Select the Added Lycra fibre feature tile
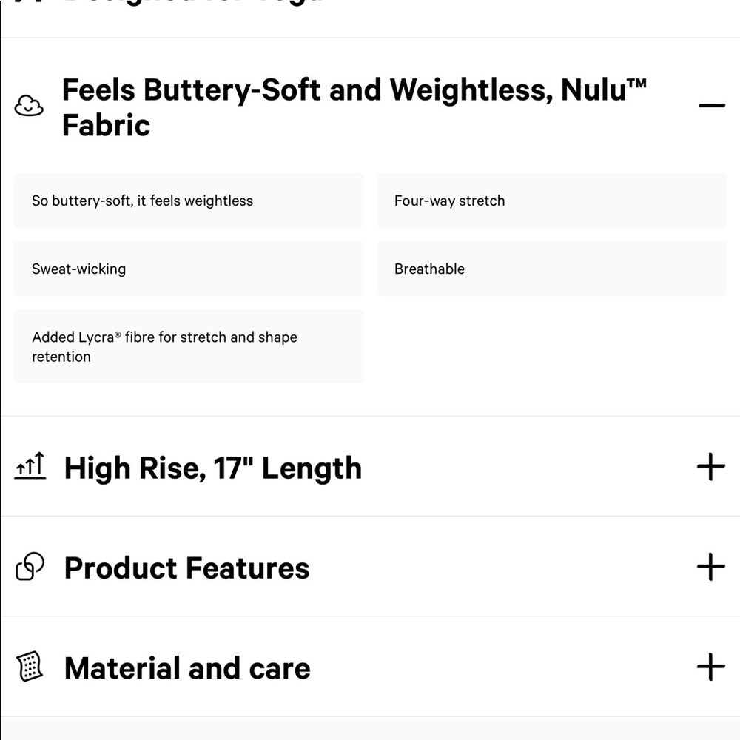This screenshot has height=740, width=740. (189, 346)
